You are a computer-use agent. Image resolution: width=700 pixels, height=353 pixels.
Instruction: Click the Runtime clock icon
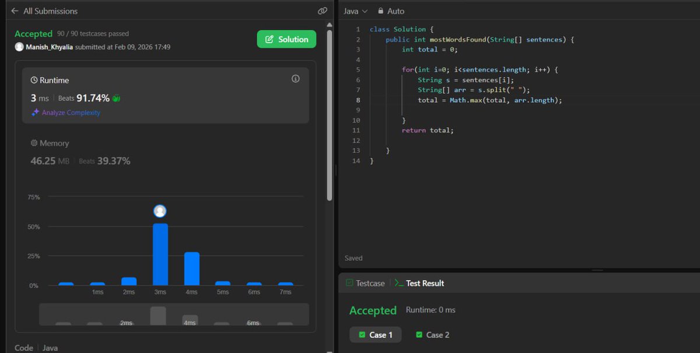[34, 80]
